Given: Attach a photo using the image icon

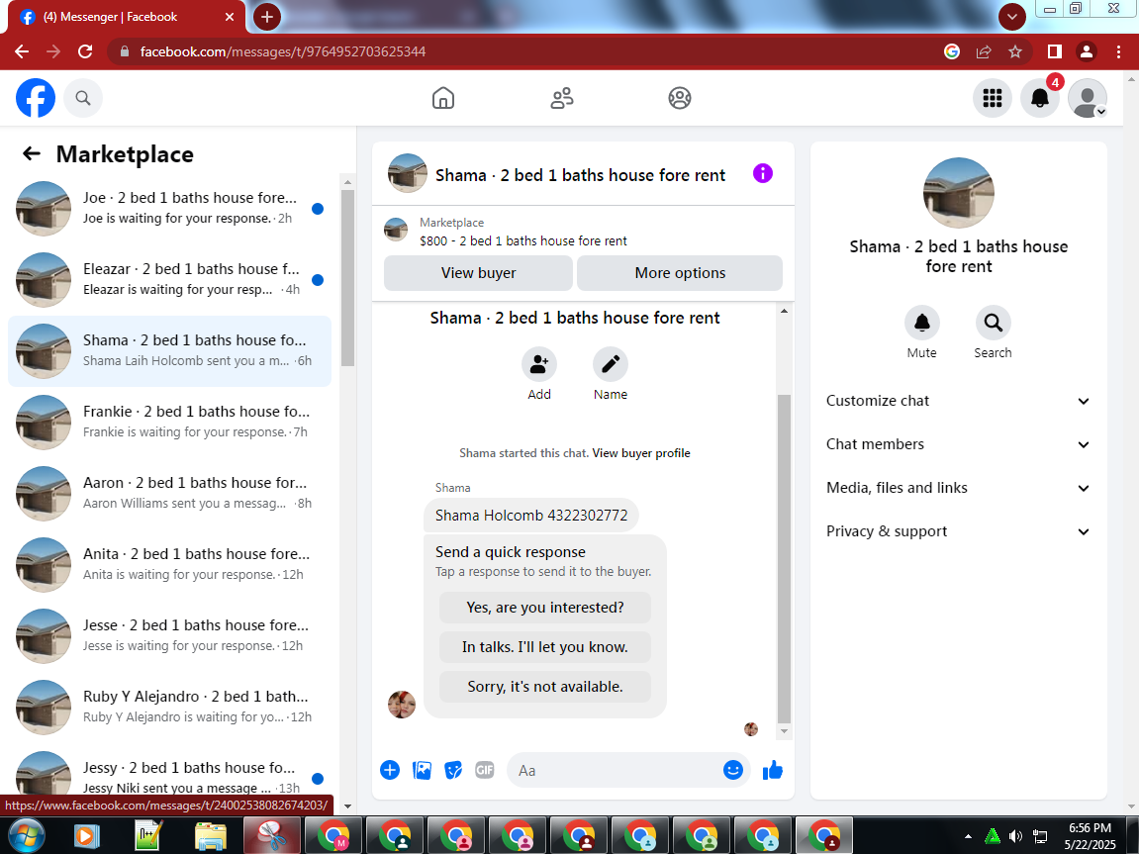Looking at the screenshot, I should [x=422, y=771].
